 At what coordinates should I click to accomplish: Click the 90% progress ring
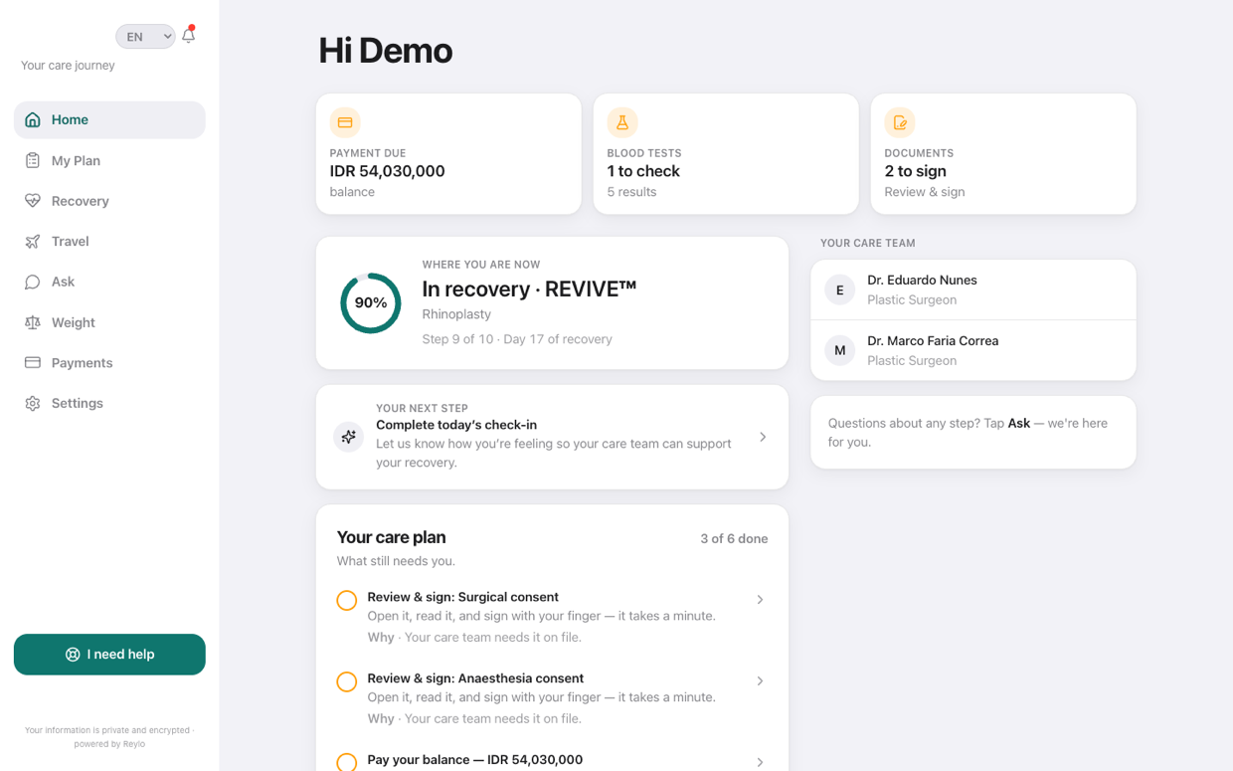[371, 302]
